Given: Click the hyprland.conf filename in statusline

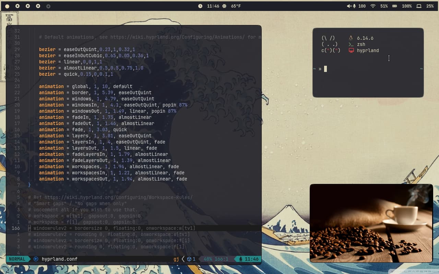Looking at the screenshot, I should point(60,259).
